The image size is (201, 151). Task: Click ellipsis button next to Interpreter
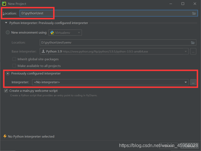coord(193,82)
